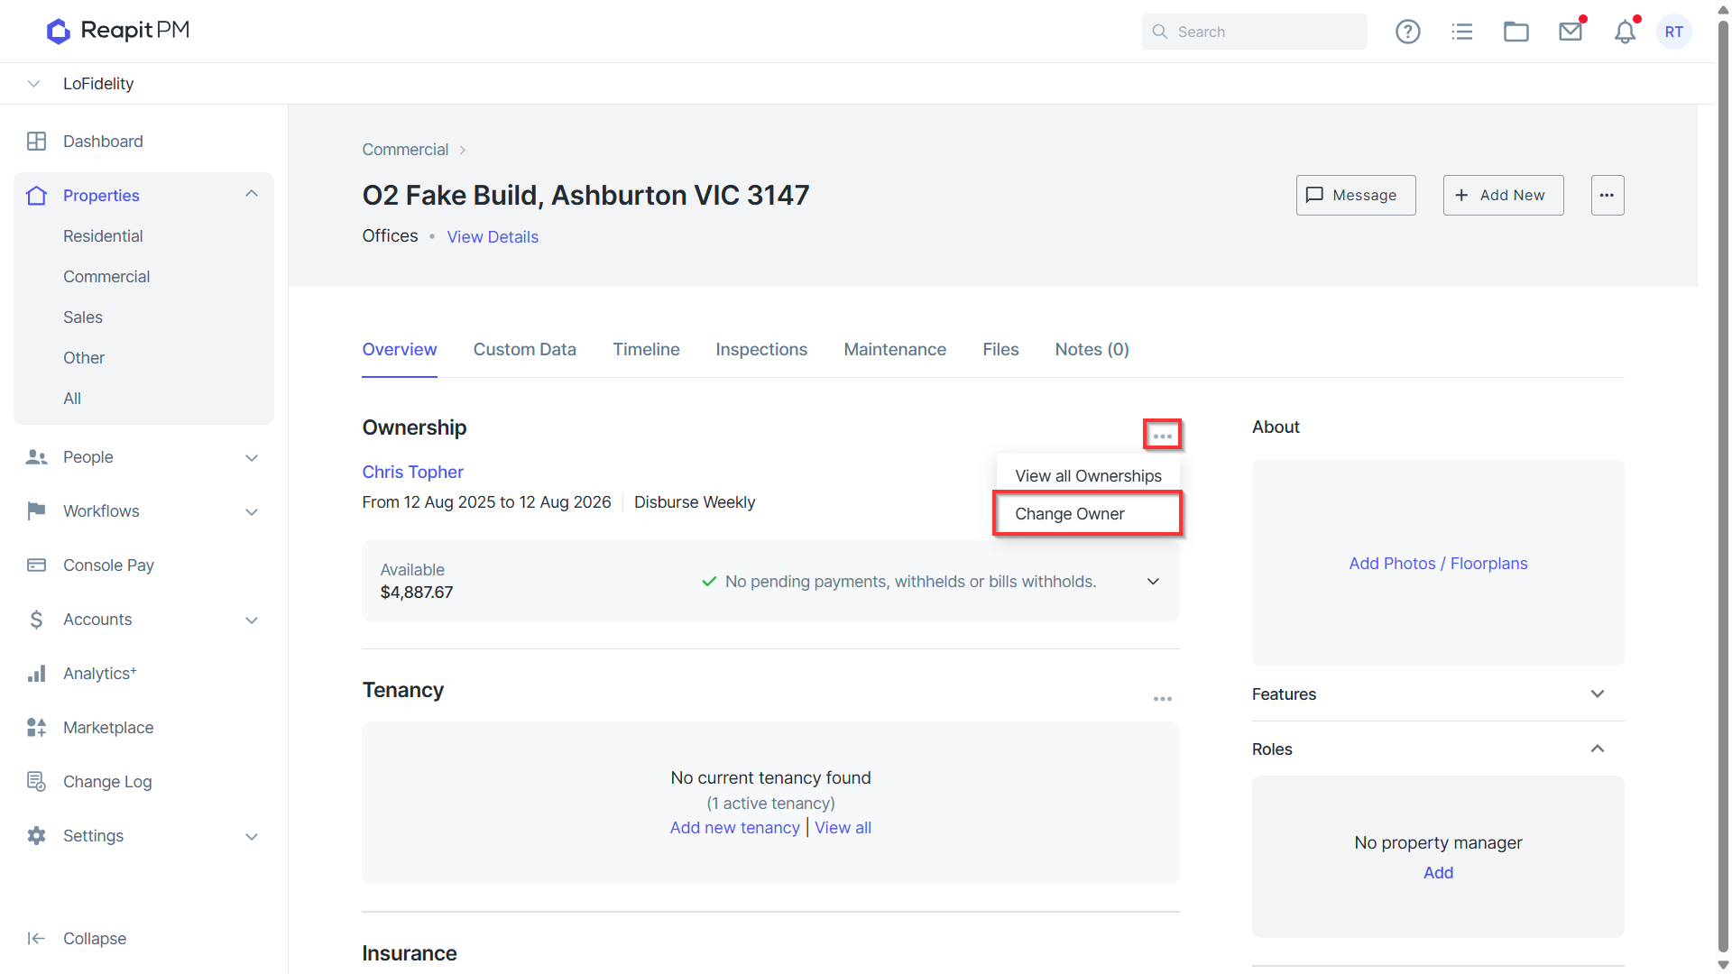The height and width of the screenshot is (974, 1732).
Task: Expand the Features section chevron
Action: pyautogui.click(x=1597, y=694)
